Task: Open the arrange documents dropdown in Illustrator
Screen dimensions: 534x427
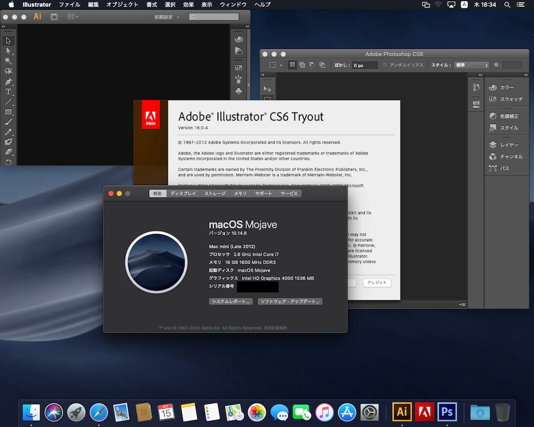Action: (72, 17)
